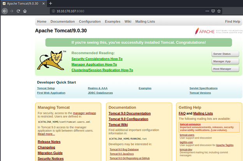The height and width of the screenshot is (161, 243).
Task: Open Realms & AAA link
Action: pyautogui.click(x=98, y=88)
